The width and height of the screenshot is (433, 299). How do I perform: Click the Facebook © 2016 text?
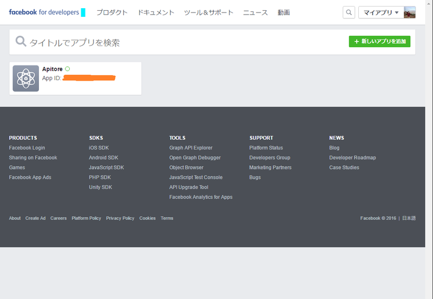click(x=378, y=218)
